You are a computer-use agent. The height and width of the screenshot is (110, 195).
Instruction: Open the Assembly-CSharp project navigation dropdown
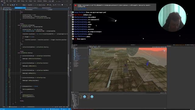click(x=14, y=9)
